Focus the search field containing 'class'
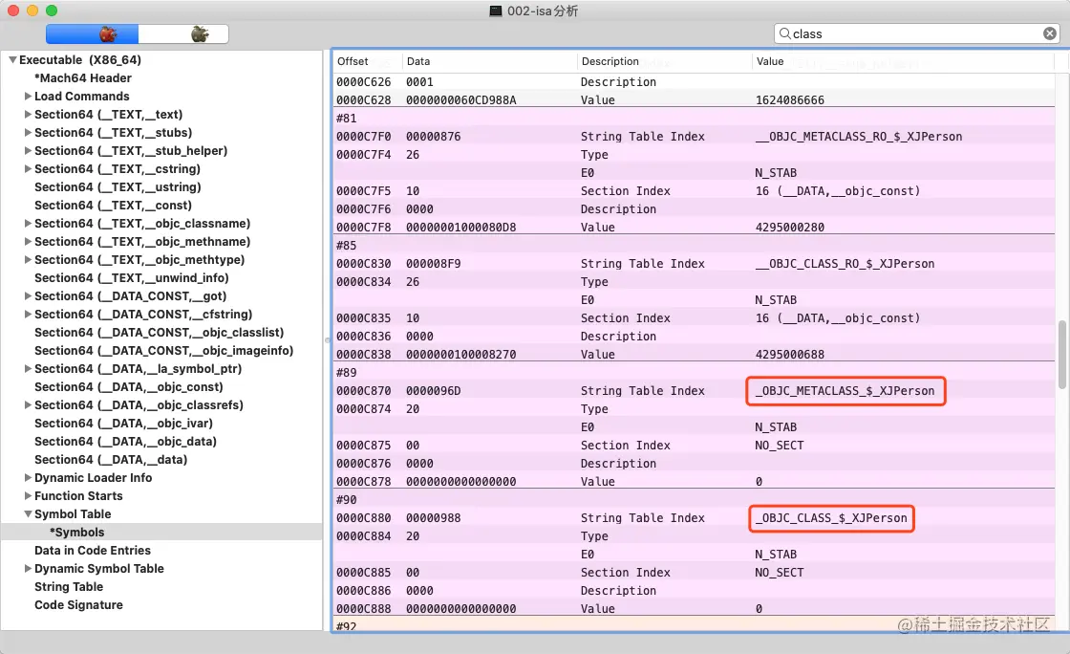The height and width of the screenshot is (654, 1070). (x=916, y=33)
